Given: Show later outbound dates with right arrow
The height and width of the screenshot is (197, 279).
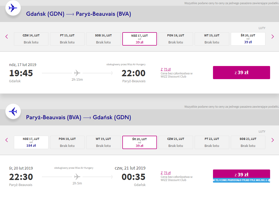Looking at the screenshot, I should [x=272, y=37].
